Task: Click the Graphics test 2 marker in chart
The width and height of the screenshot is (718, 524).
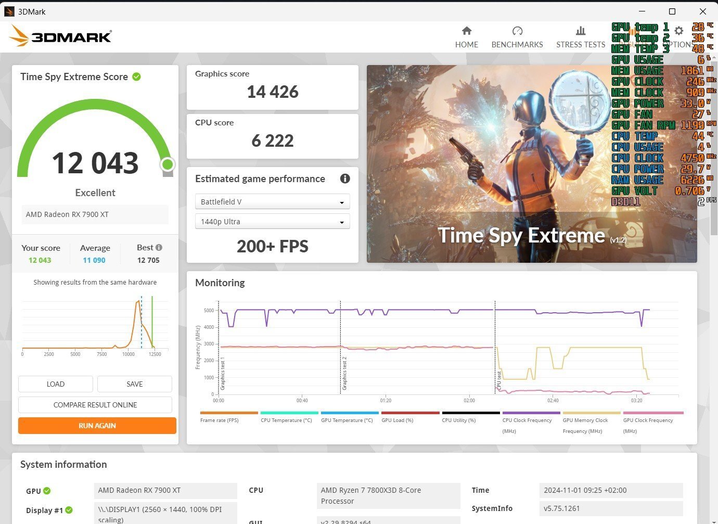Action: (x=344, y=374)
